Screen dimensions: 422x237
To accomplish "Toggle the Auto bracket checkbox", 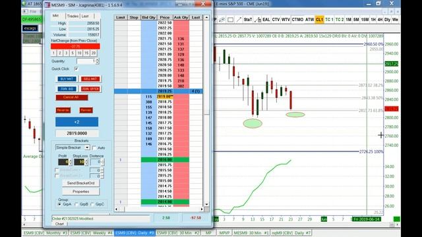I will click(x=94, y=147).
